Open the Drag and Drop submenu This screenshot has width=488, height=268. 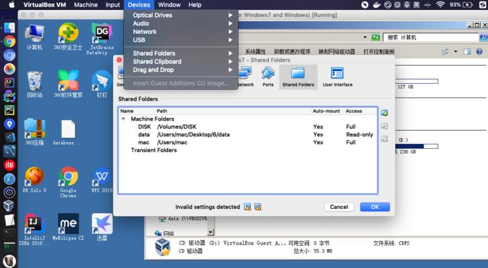(181, 70)
